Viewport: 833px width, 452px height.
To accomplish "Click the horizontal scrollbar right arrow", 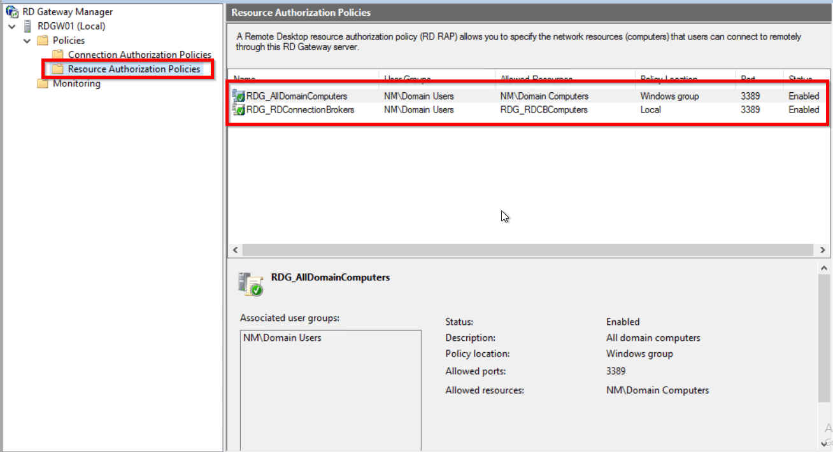I will coord(823,250).
